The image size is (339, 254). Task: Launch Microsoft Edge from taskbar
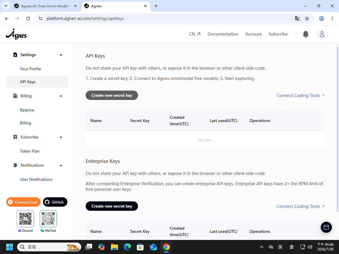127,247
